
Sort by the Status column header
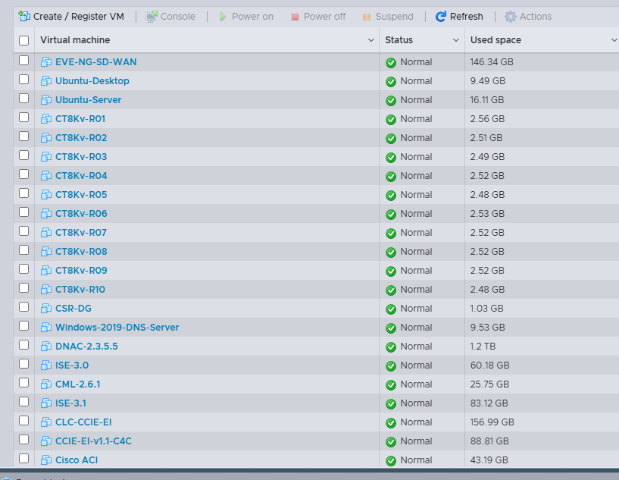point(399,40)
